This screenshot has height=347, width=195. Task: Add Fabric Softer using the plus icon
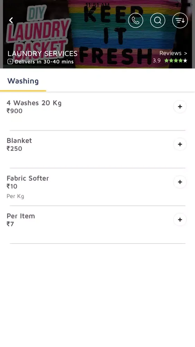click(180, 182)
